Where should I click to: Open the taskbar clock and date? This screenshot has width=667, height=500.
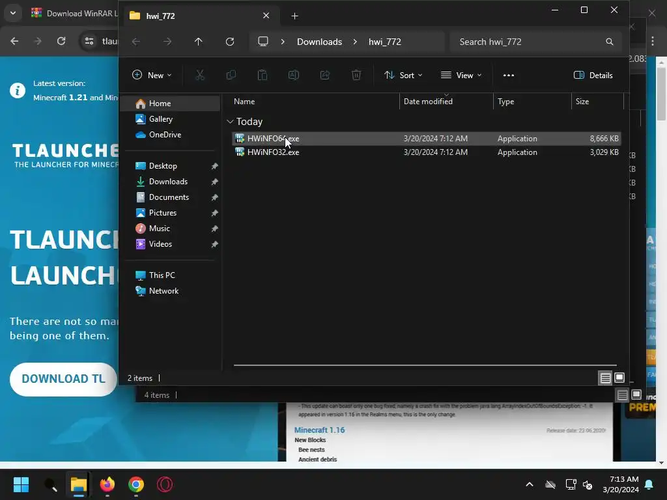click(x=621, y=484)
